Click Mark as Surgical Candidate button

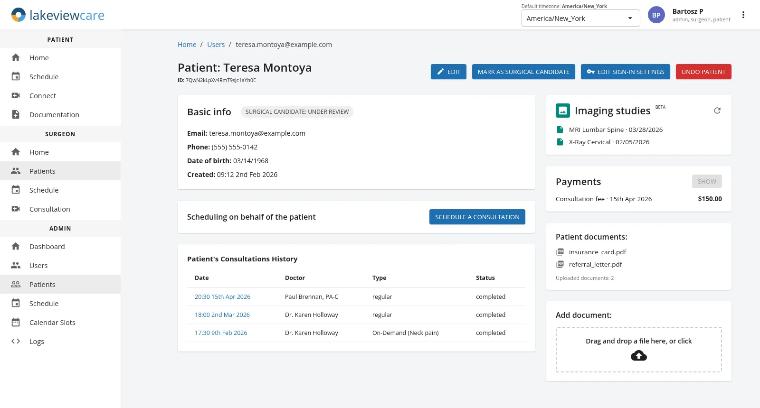pyautogui.click(x=523, y=72)
